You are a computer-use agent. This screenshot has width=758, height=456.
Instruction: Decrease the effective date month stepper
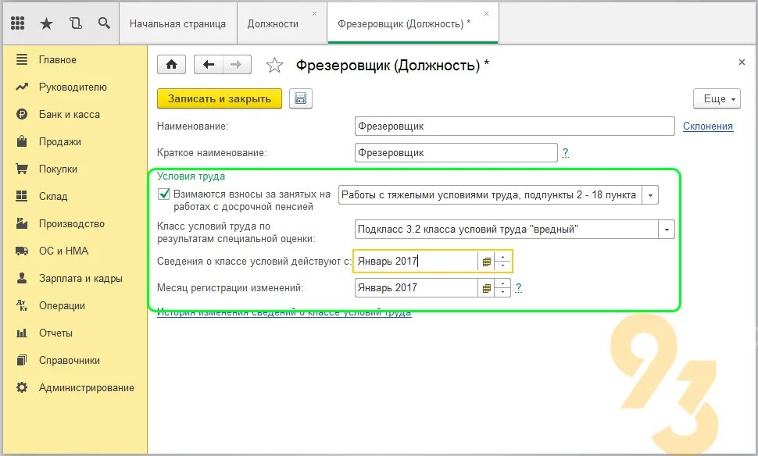coord(502,265)
